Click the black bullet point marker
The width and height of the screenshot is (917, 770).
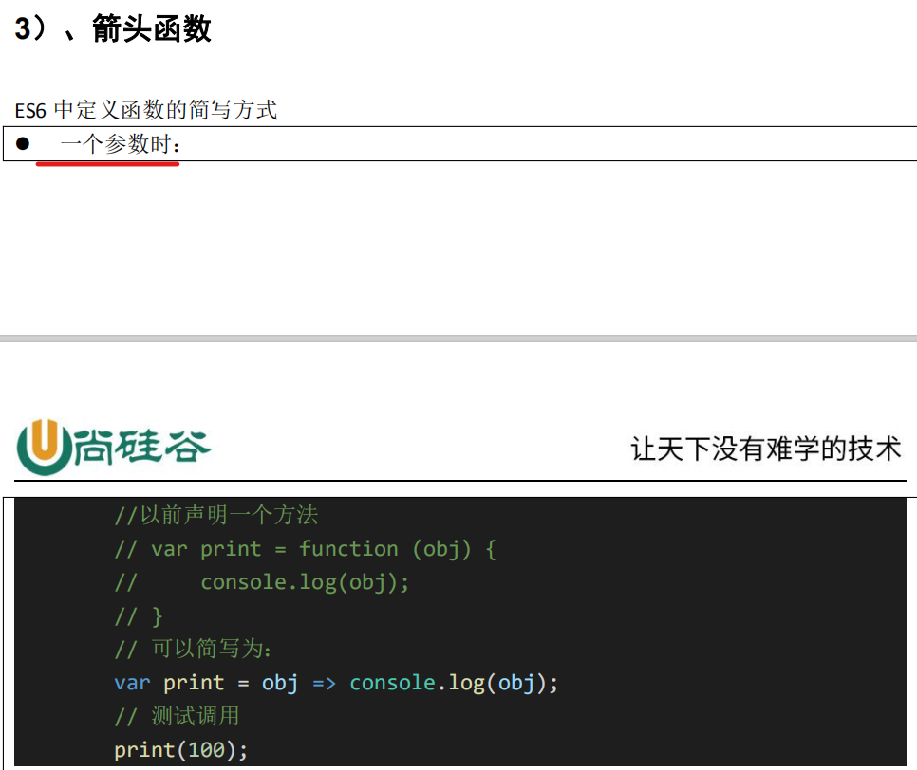coord(23,144)
